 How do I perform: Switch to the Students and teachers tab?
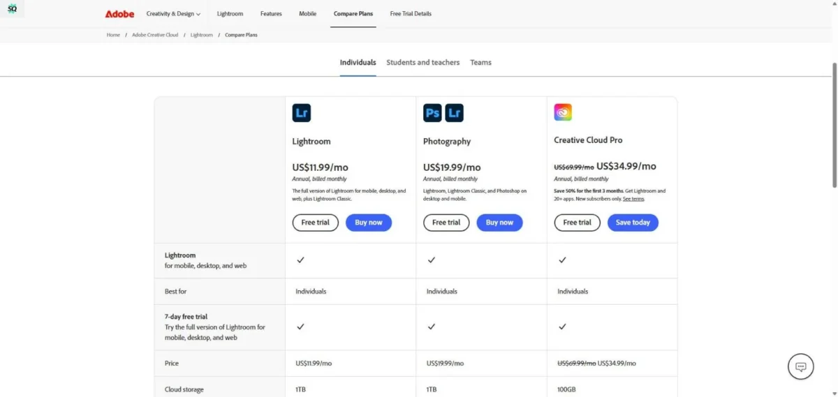(x=423, y=62)
